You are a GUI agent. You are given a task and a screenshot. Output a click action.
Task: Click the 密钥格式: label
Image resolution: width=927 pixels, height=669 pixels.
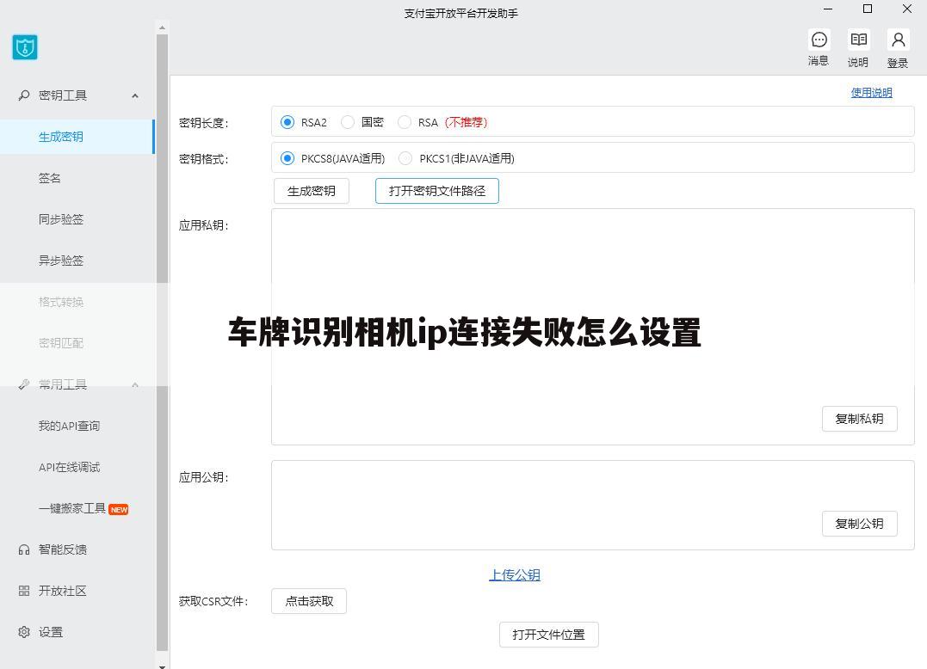203,159
